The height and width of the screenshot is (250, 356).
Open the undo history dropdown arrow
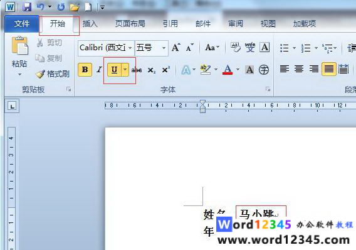(x=50, y=7)
